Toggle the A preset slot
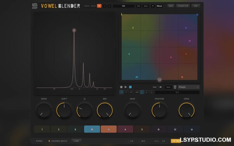Screen dimensions: 234x146 [x=99, y=6]
